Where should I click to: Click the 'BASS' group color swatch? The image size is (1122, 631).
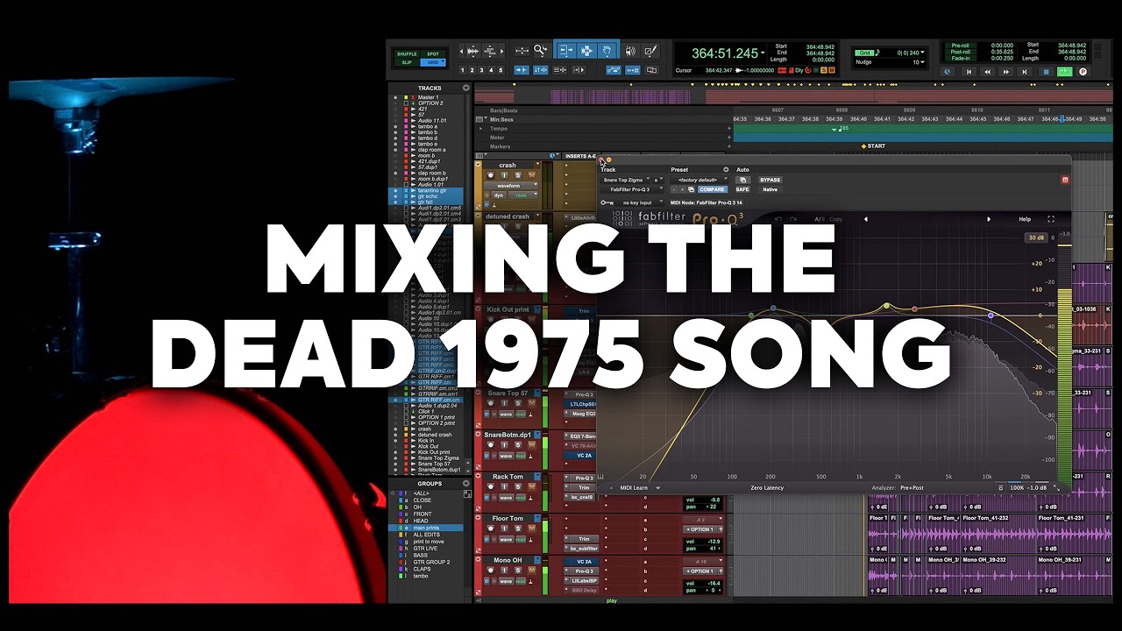[x=401, y=555]
